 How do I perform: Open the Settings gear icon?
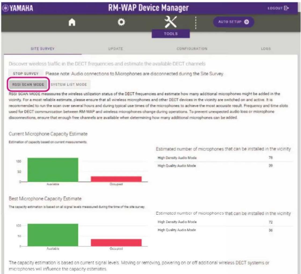point(121,22)
